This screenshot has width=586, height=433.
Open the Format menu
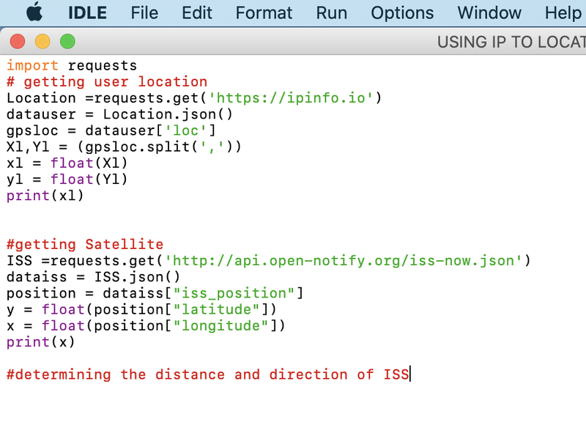click(264, 12)
